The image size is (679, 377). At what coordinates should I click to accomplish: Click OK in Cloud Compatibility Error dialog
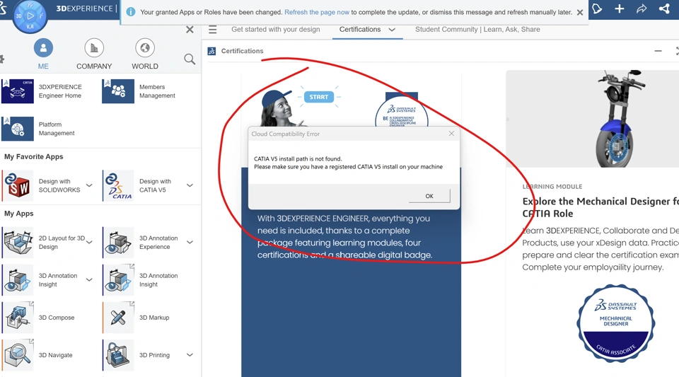pyautogui.click(x=429, y=196)
